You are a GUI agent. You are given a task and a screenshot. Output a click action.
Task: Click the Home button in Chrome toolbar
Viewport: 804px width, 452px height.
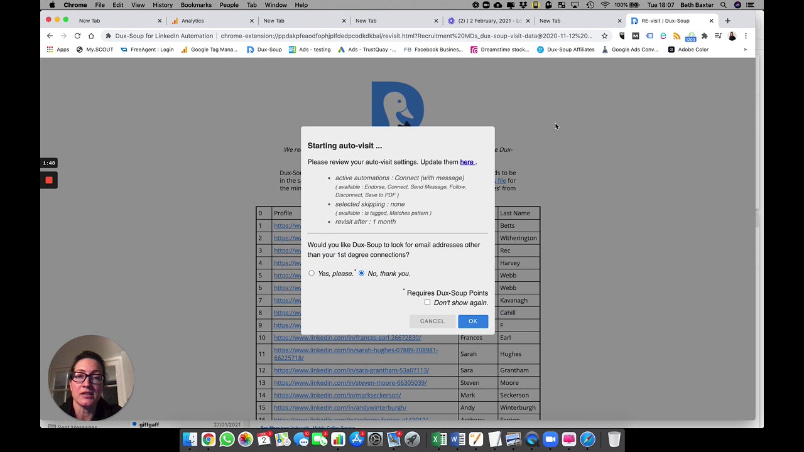[91, 36]
